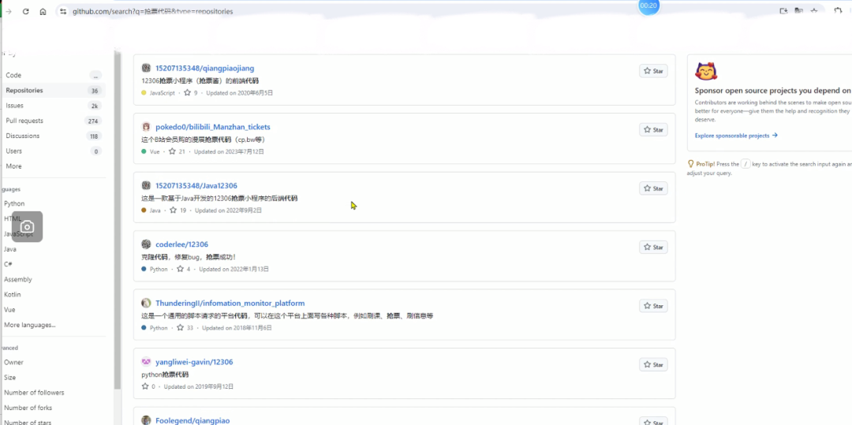Screen dimensions: 852x425
Task: Open ThunderingII/infomation_monitor_platform link
Action: tap(230, 303)
